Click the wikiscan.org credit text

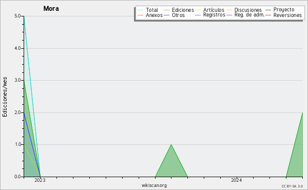[x=154, y=185]
